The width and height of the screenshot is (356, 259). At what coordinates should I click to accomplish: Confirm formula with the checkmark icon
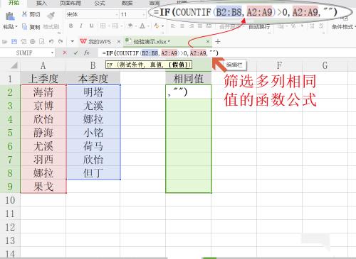tap(75, 53)
